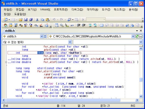
Task: Save the file with the floppy disk icon
Action: coord(26,20)
